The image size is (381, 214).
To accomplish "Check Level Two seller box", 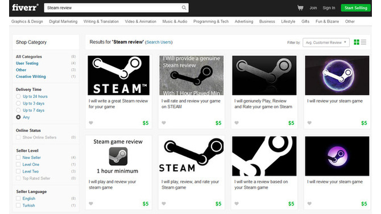I will tap(18, 171).
